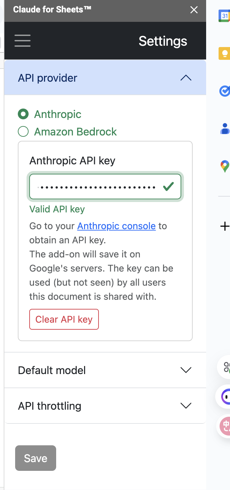Image resolution: width=230 pixels, height=490 pixels.
Task: Select the Anthropic radio button
Action: [23, 114]
